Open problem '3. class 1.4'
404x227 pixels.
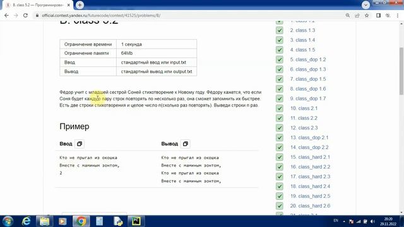click(x=302, y=40)
